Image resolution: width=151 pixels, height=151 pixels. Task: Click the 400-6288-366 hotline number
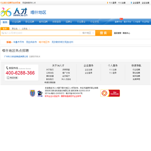point(20,73)
